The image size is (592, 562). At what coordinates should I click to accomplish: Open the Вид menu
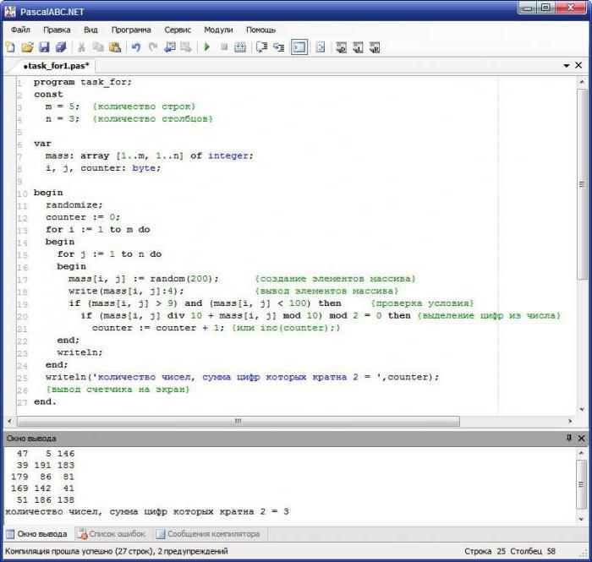tap(90, 30)
